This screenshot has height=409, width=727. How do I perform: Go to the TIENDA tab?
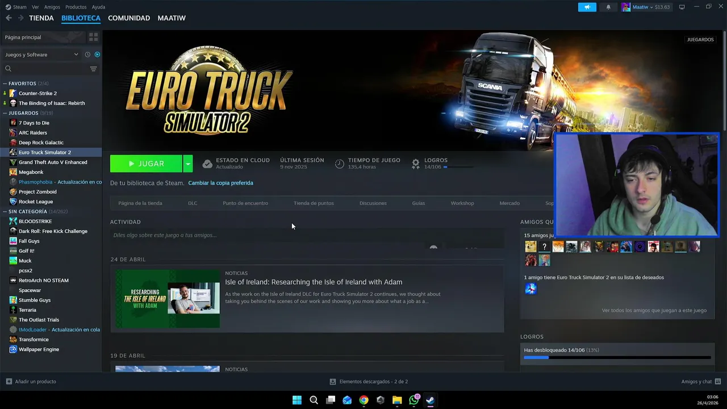[41, 18]
